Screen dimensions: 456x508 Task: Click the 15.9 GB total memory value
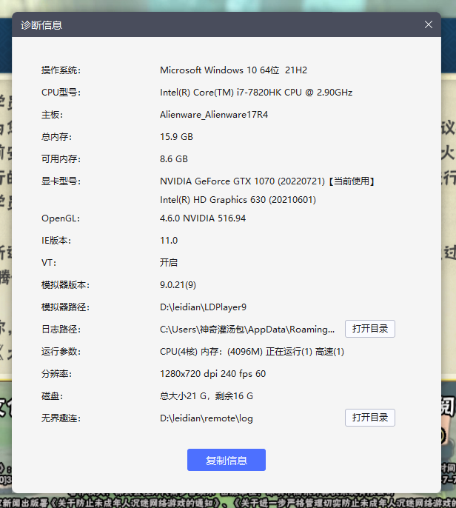pos(176,137)
